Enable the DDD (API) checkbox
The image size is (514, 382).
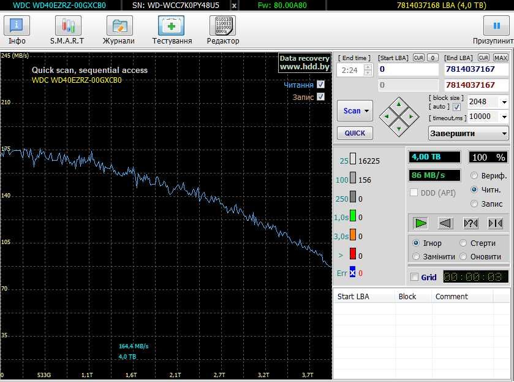(414, 193)
